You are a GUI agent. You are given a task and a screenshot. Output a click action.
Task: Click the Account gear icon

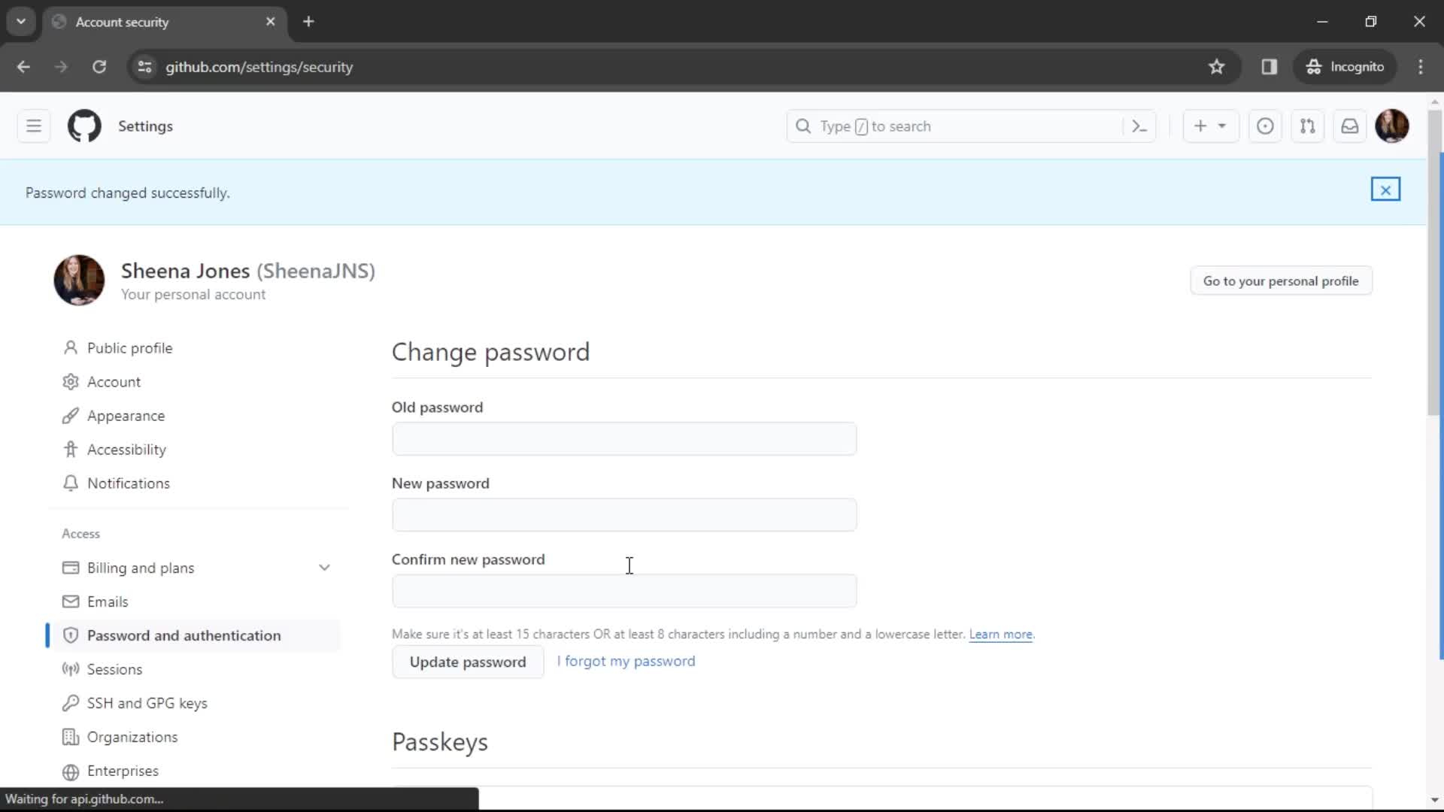coord(71,382)
